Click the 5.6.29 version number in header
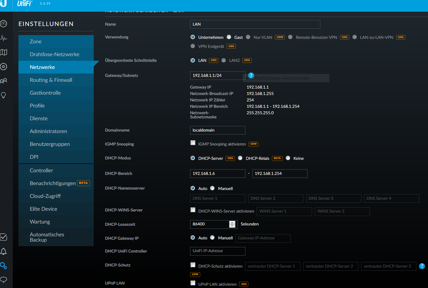 (x=45, y=3)
